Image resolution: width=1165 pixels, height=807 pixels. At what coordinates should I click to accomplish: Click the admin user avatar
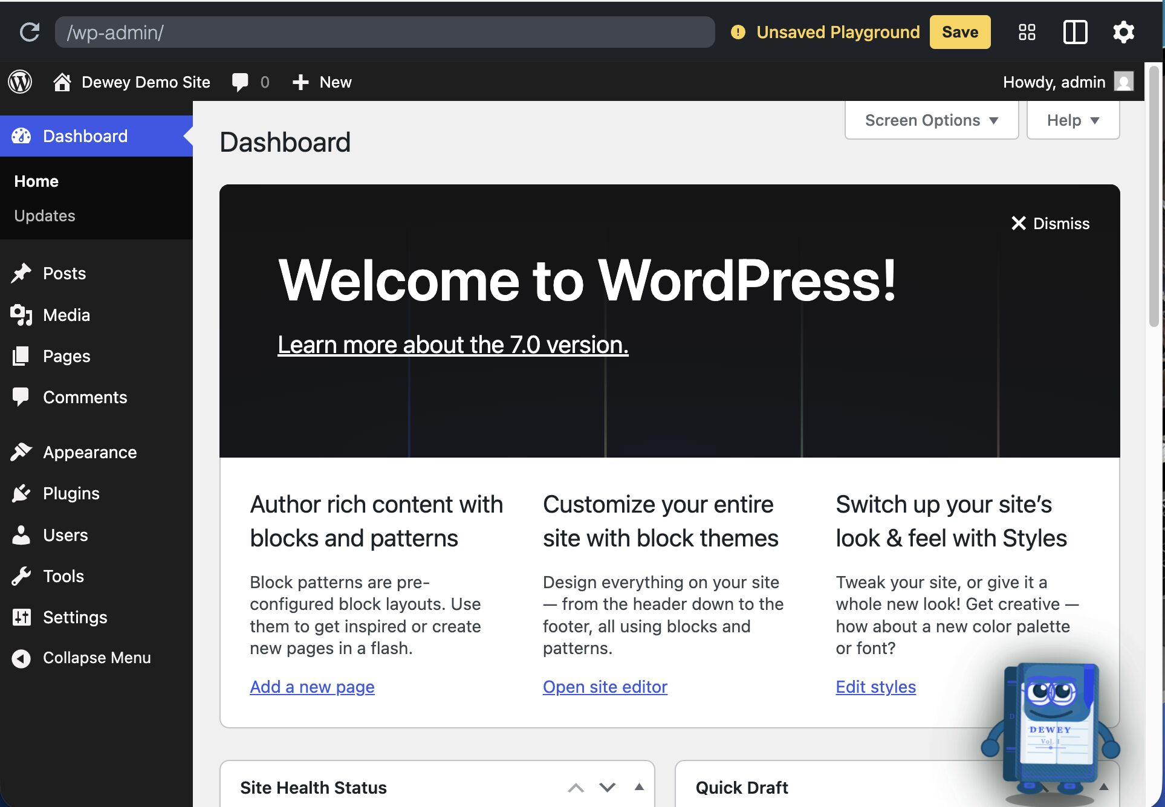pyautogui.click(x=1123, y=82)
